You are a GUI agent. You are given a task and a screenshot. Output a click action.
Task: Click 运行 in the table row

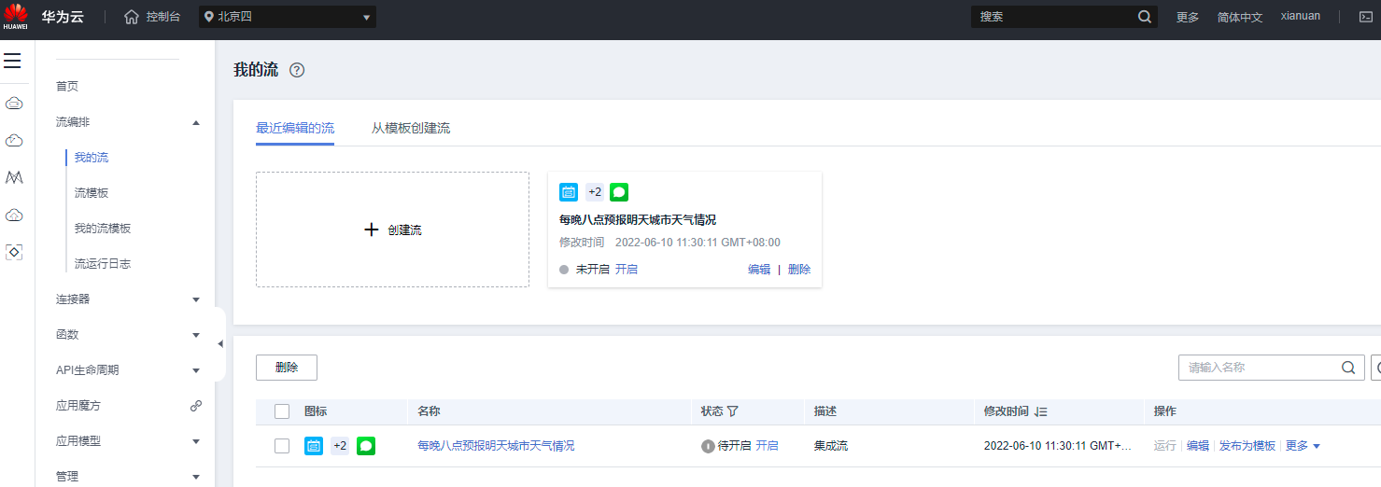coord(1165,446)
